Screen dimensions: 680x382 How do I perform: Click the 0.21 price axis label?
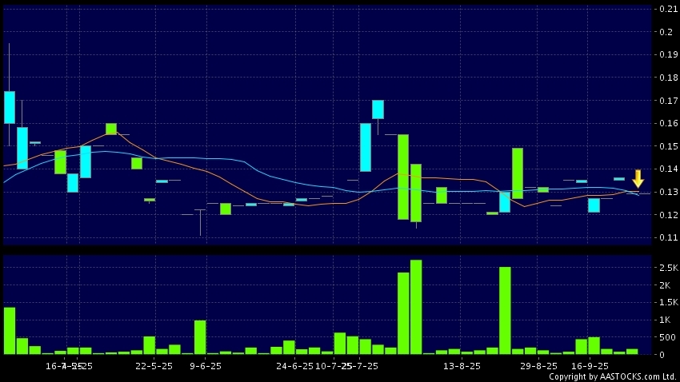666,9
